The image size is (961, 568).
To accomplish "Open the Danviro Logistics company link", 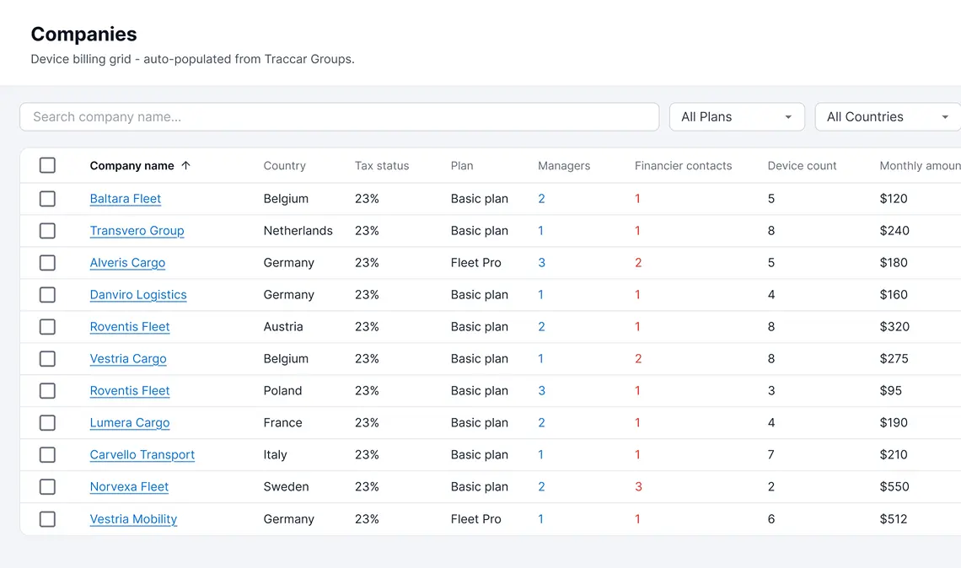I will pyautogui.click(x=138, y=295).
